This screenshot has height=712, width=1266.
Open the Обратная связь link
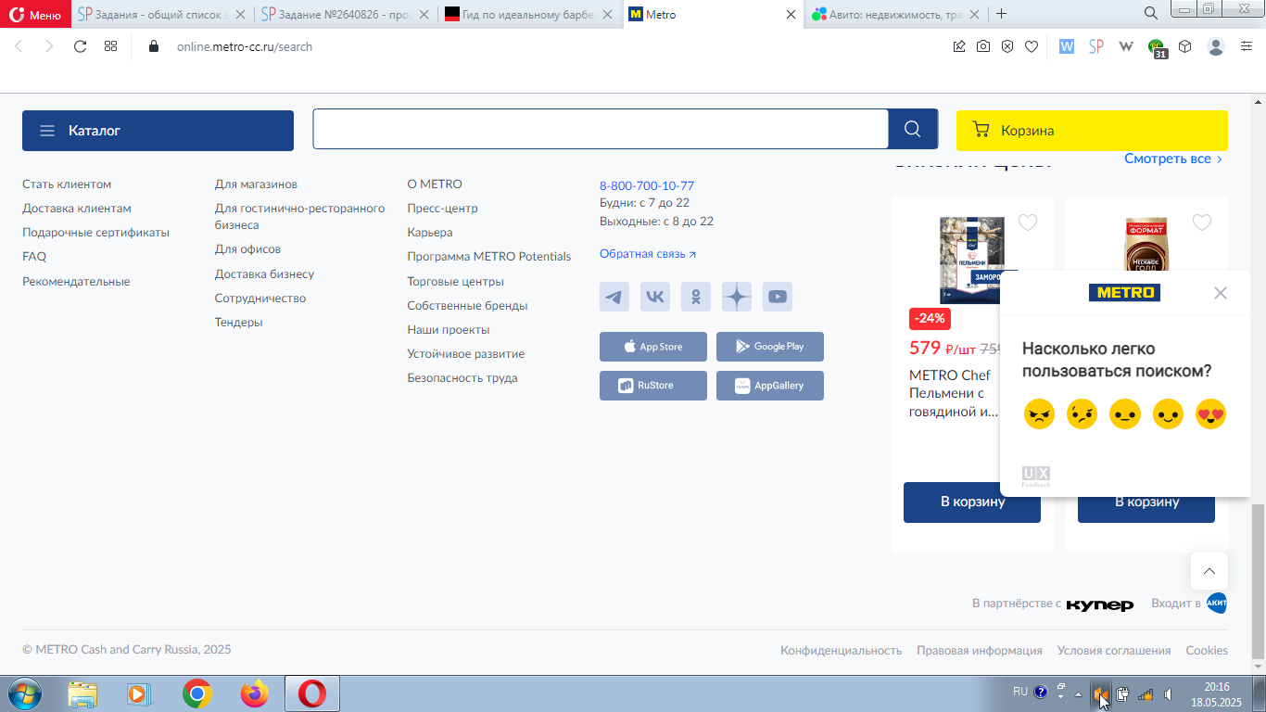(x=647, y=253)
